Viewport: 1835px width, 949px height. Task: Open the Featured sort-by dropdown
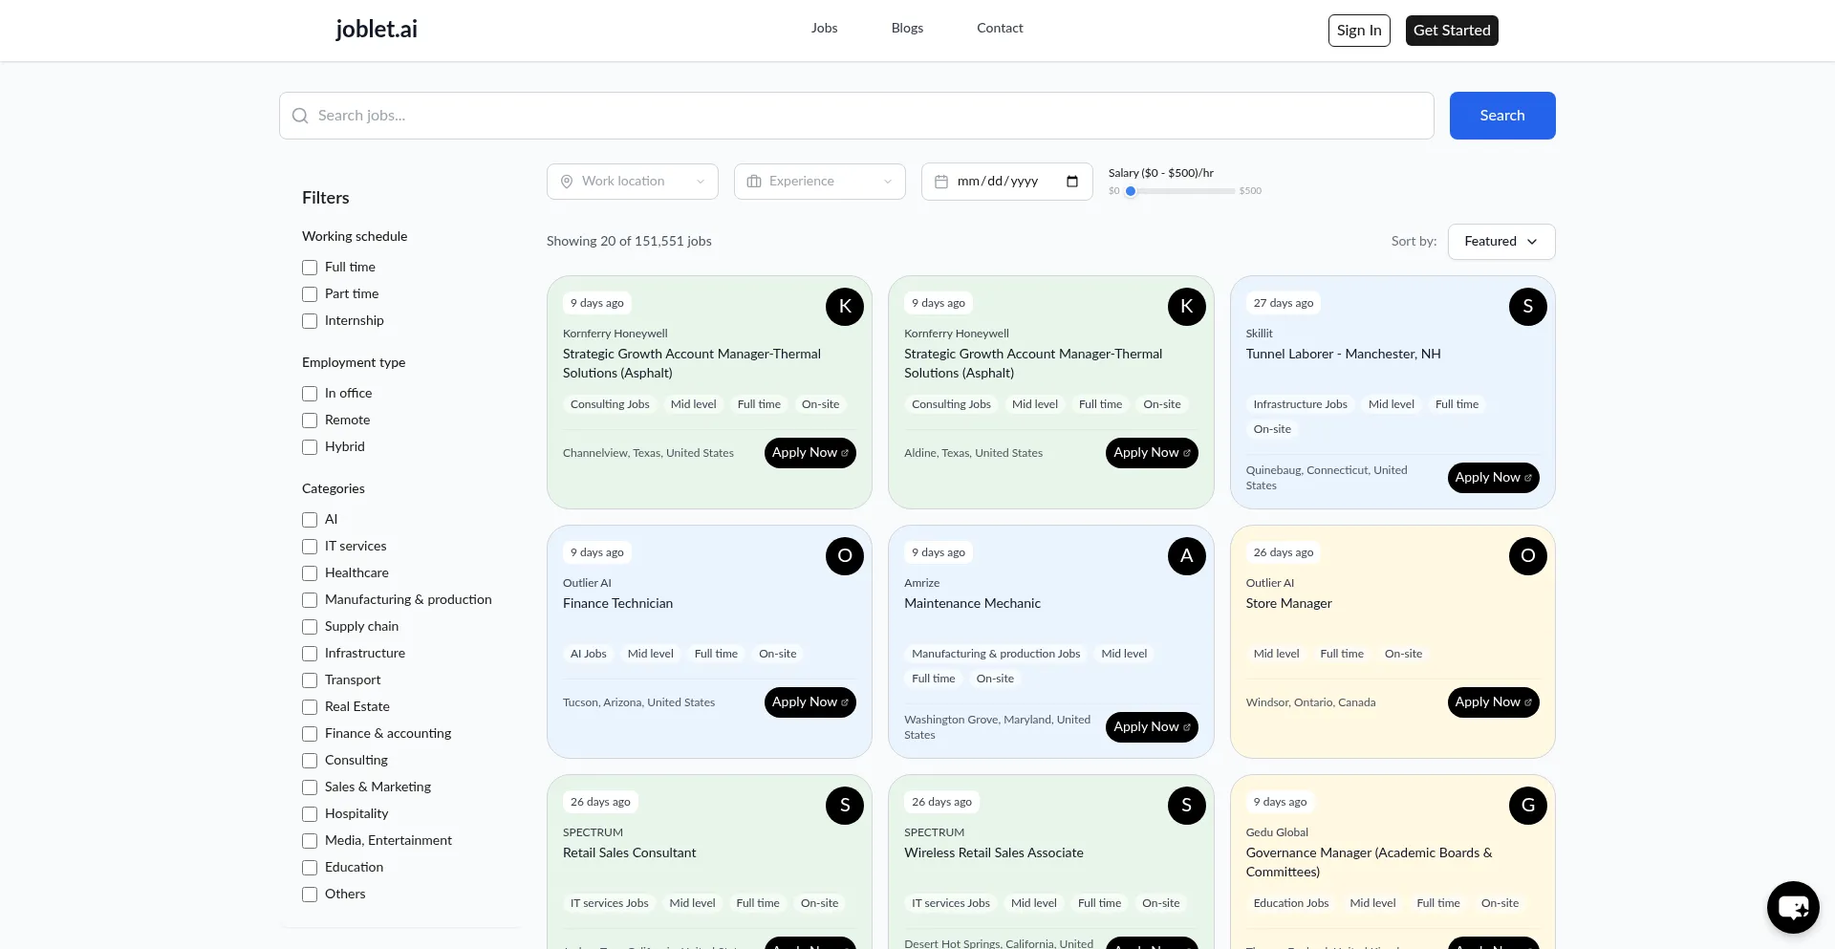pyautogui.click(x=1500, y=242)
